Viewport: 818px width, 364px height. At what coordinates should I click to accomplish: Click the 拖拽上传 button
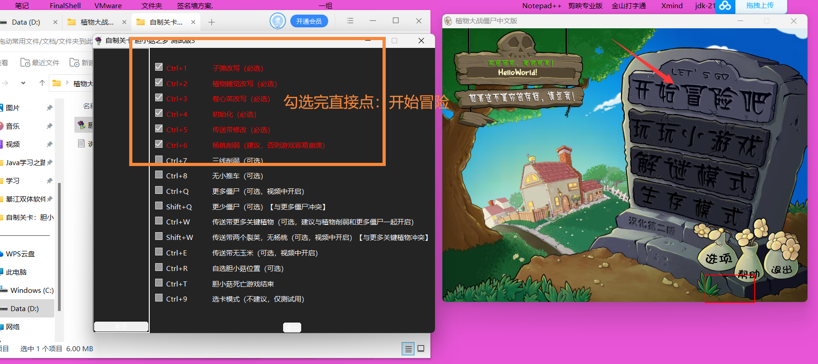(x=760, y=5)
